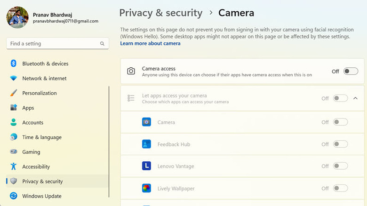Image resolution: width=367 pixels, height=206 pixels.
Task: Click the Lively Wallpaper app icon
Action: pyautogui.click(x=146, y=188)
